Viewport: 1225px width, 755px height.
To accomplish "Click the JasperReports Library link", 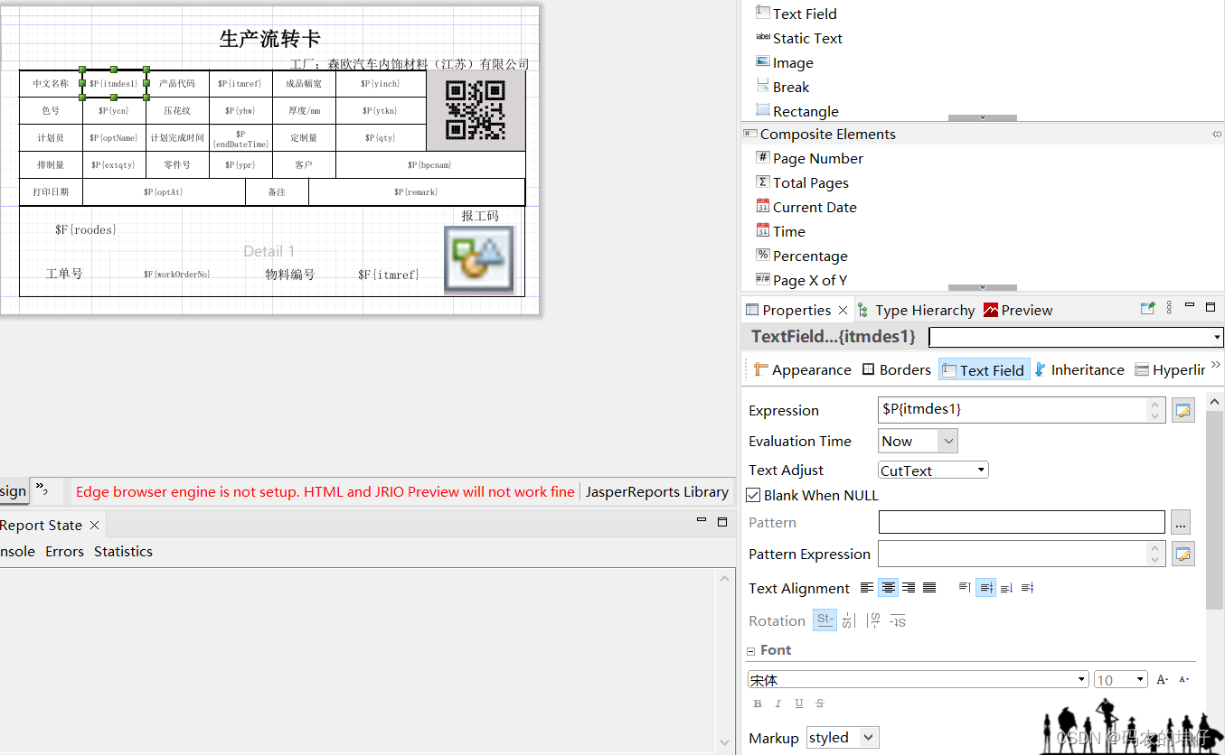I will click(657, 492).
